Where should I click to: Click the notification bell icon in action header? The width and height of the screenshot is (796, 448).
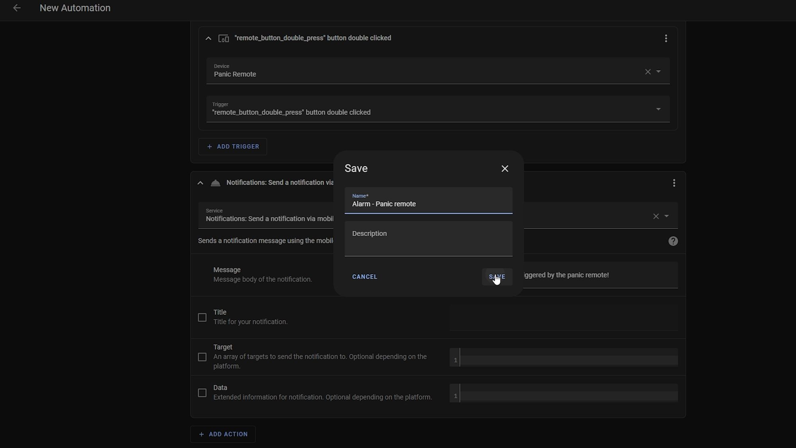click(215, 183)
